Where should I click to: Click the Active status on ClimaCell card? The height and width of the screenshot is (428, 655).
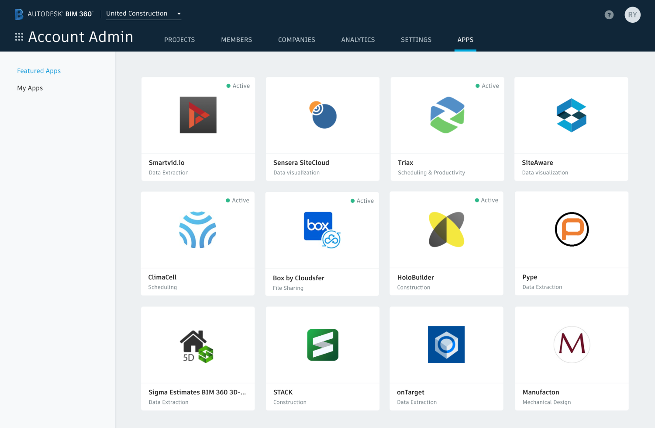(x=238, y=201)
